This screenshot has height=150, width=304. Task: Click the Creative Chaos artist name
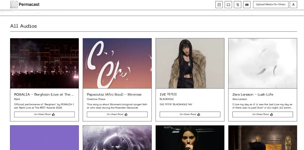(96, 99)
